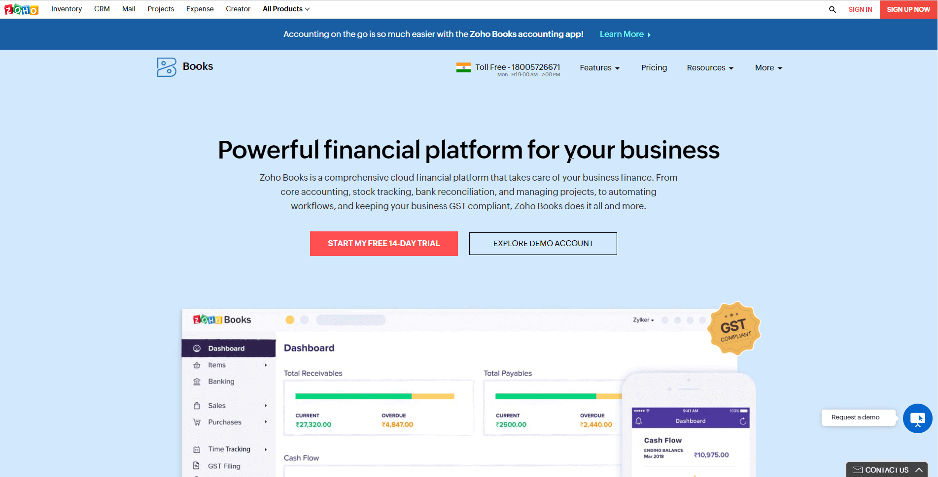Image resolution: width=938 pixels, height=477 pixels.
Task: Click the Zoho logo in the top bar
Action: click(21, 9)
